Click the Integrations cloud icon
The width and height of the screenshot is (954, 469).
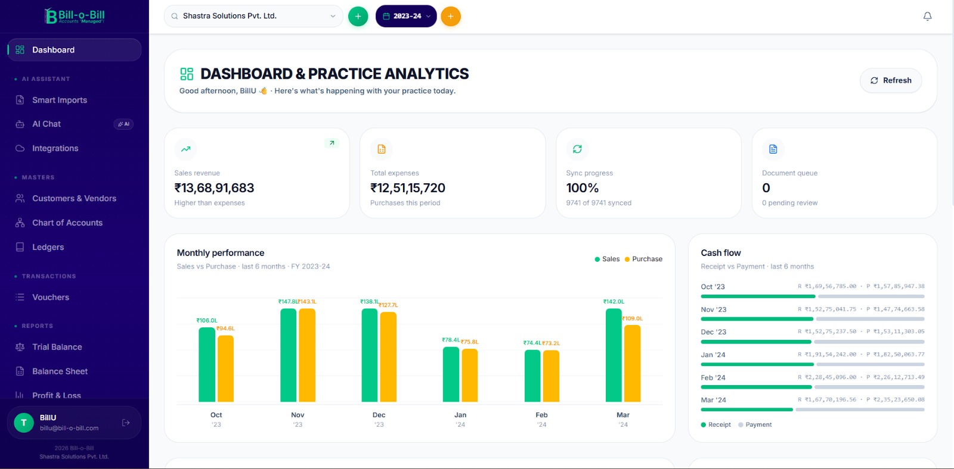pos(20,148)
